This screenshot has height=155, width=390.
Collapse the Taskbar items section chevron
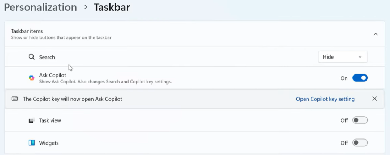pos(376,34)
